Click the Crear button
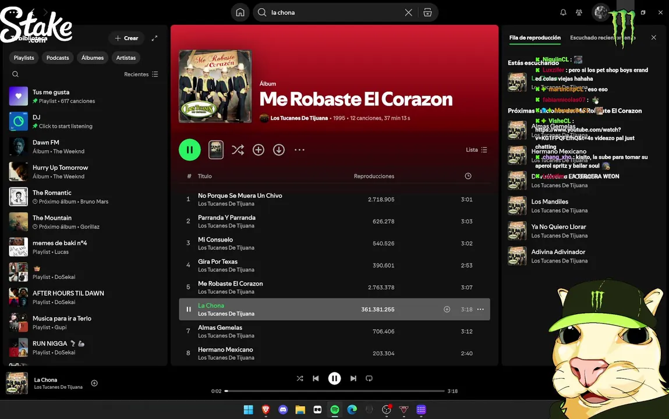669x419 pixels. [126, 38]
